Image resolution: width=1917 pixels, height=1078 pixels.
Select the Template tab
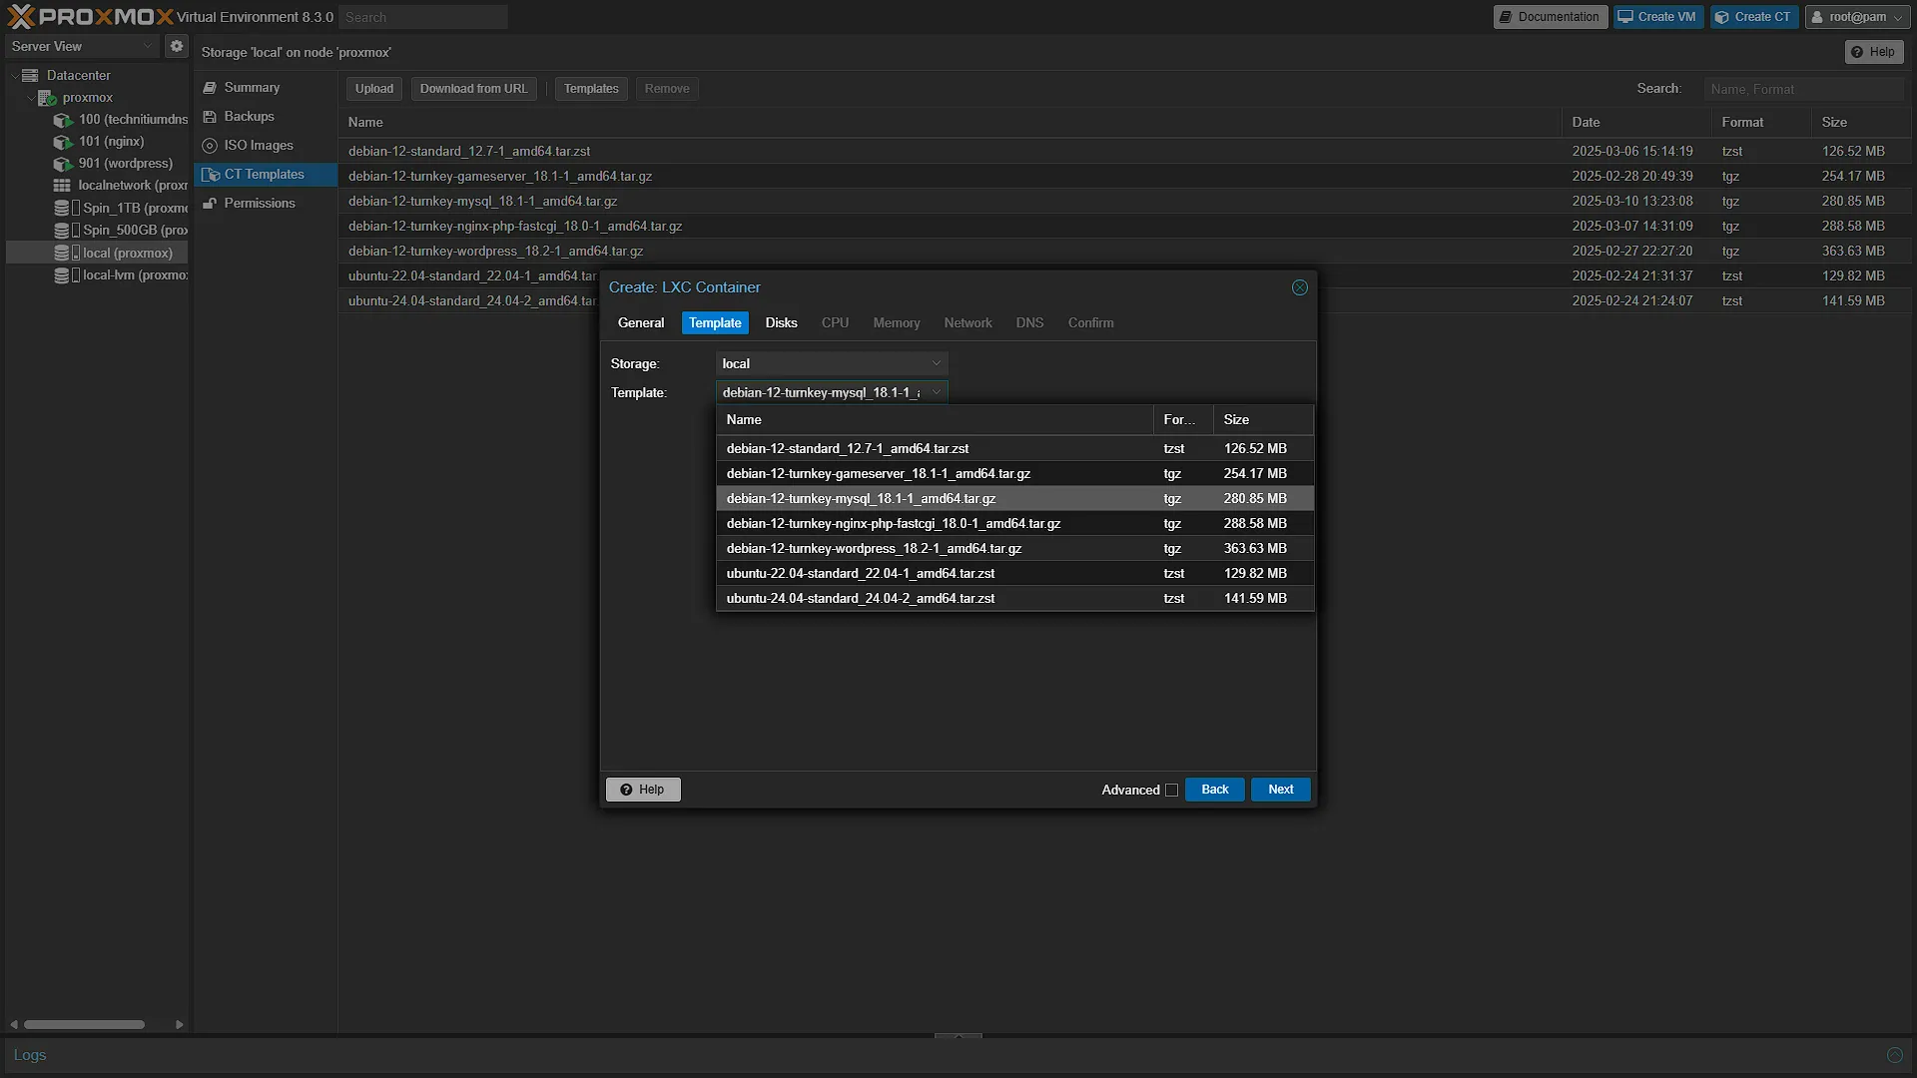coord(715,323)
